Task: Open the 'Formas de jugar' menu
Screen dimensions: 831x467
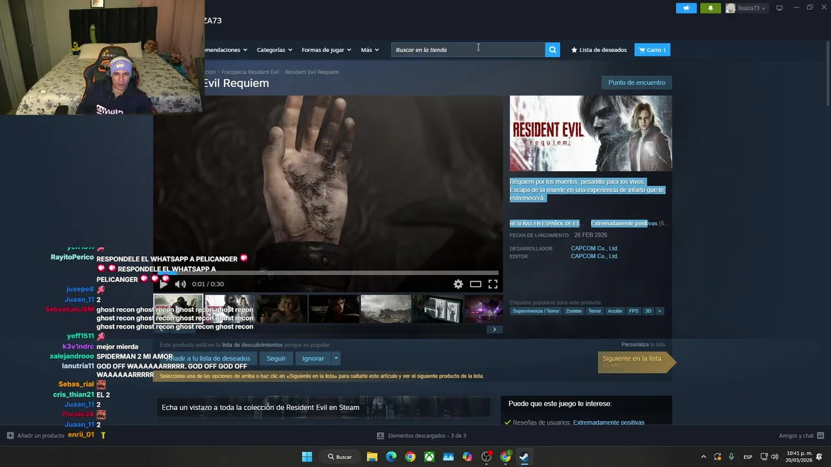Action: click(x=326, y=50)
